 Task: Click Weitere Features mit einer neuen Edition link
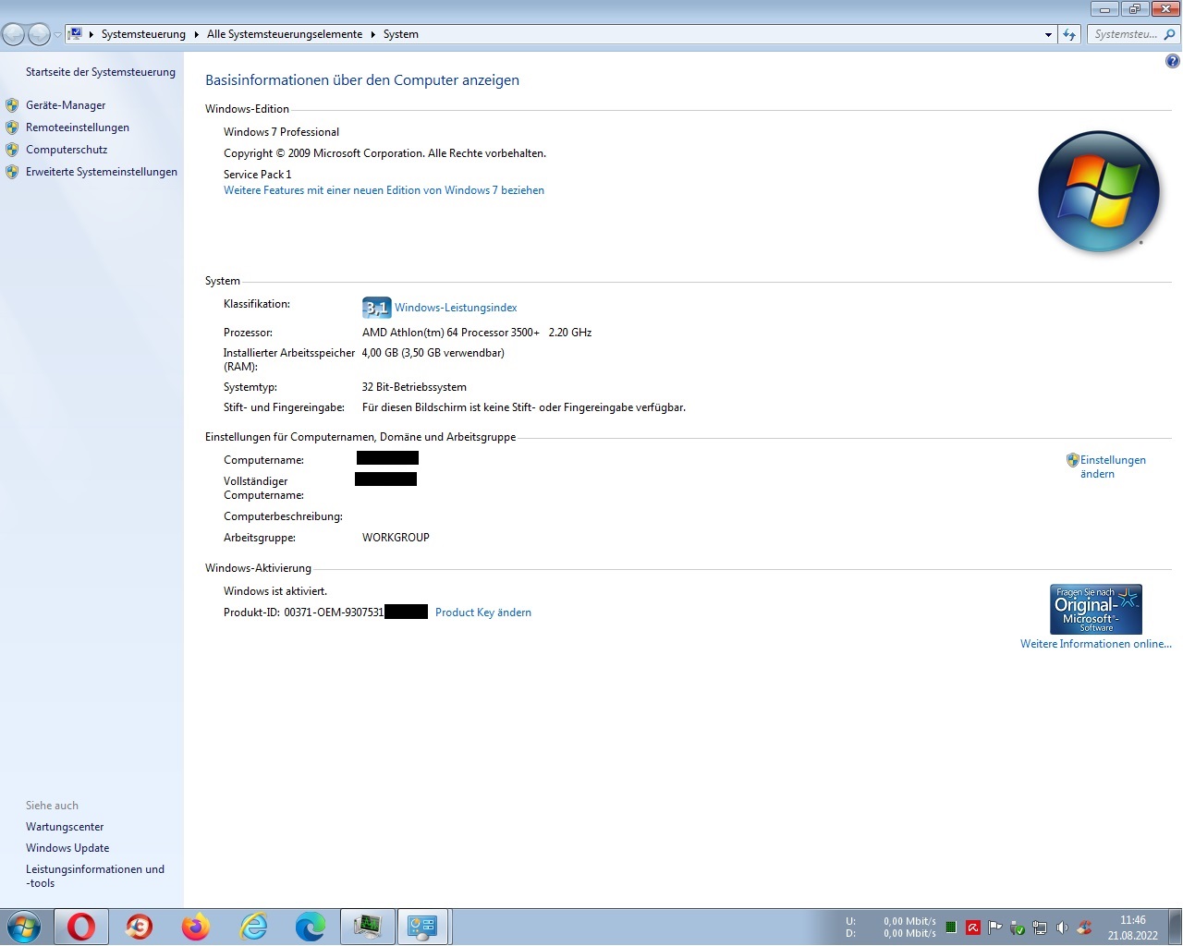(384, 190)
